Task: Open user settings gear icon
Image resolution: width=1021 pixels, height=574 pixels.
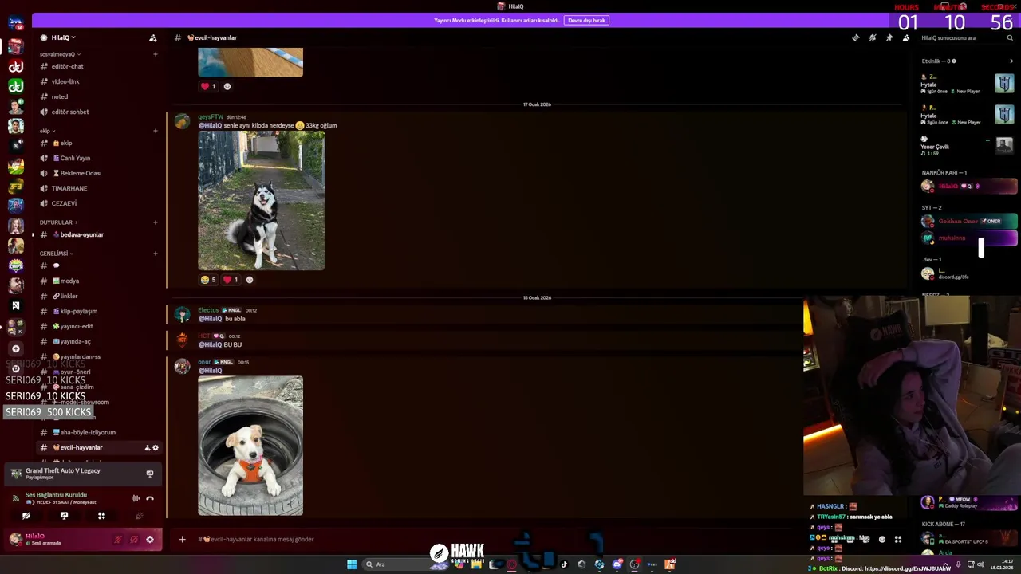Action: (x=149, y=540)
